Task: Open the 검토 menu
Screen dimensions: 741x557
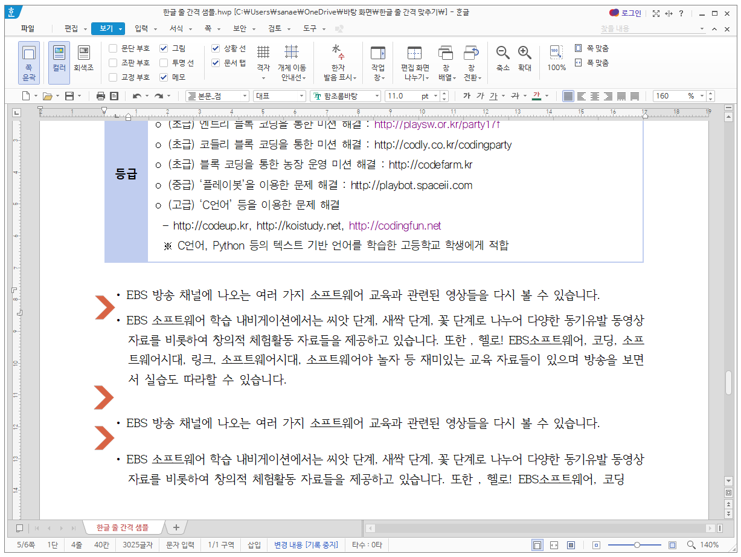Action: [275, 28]
